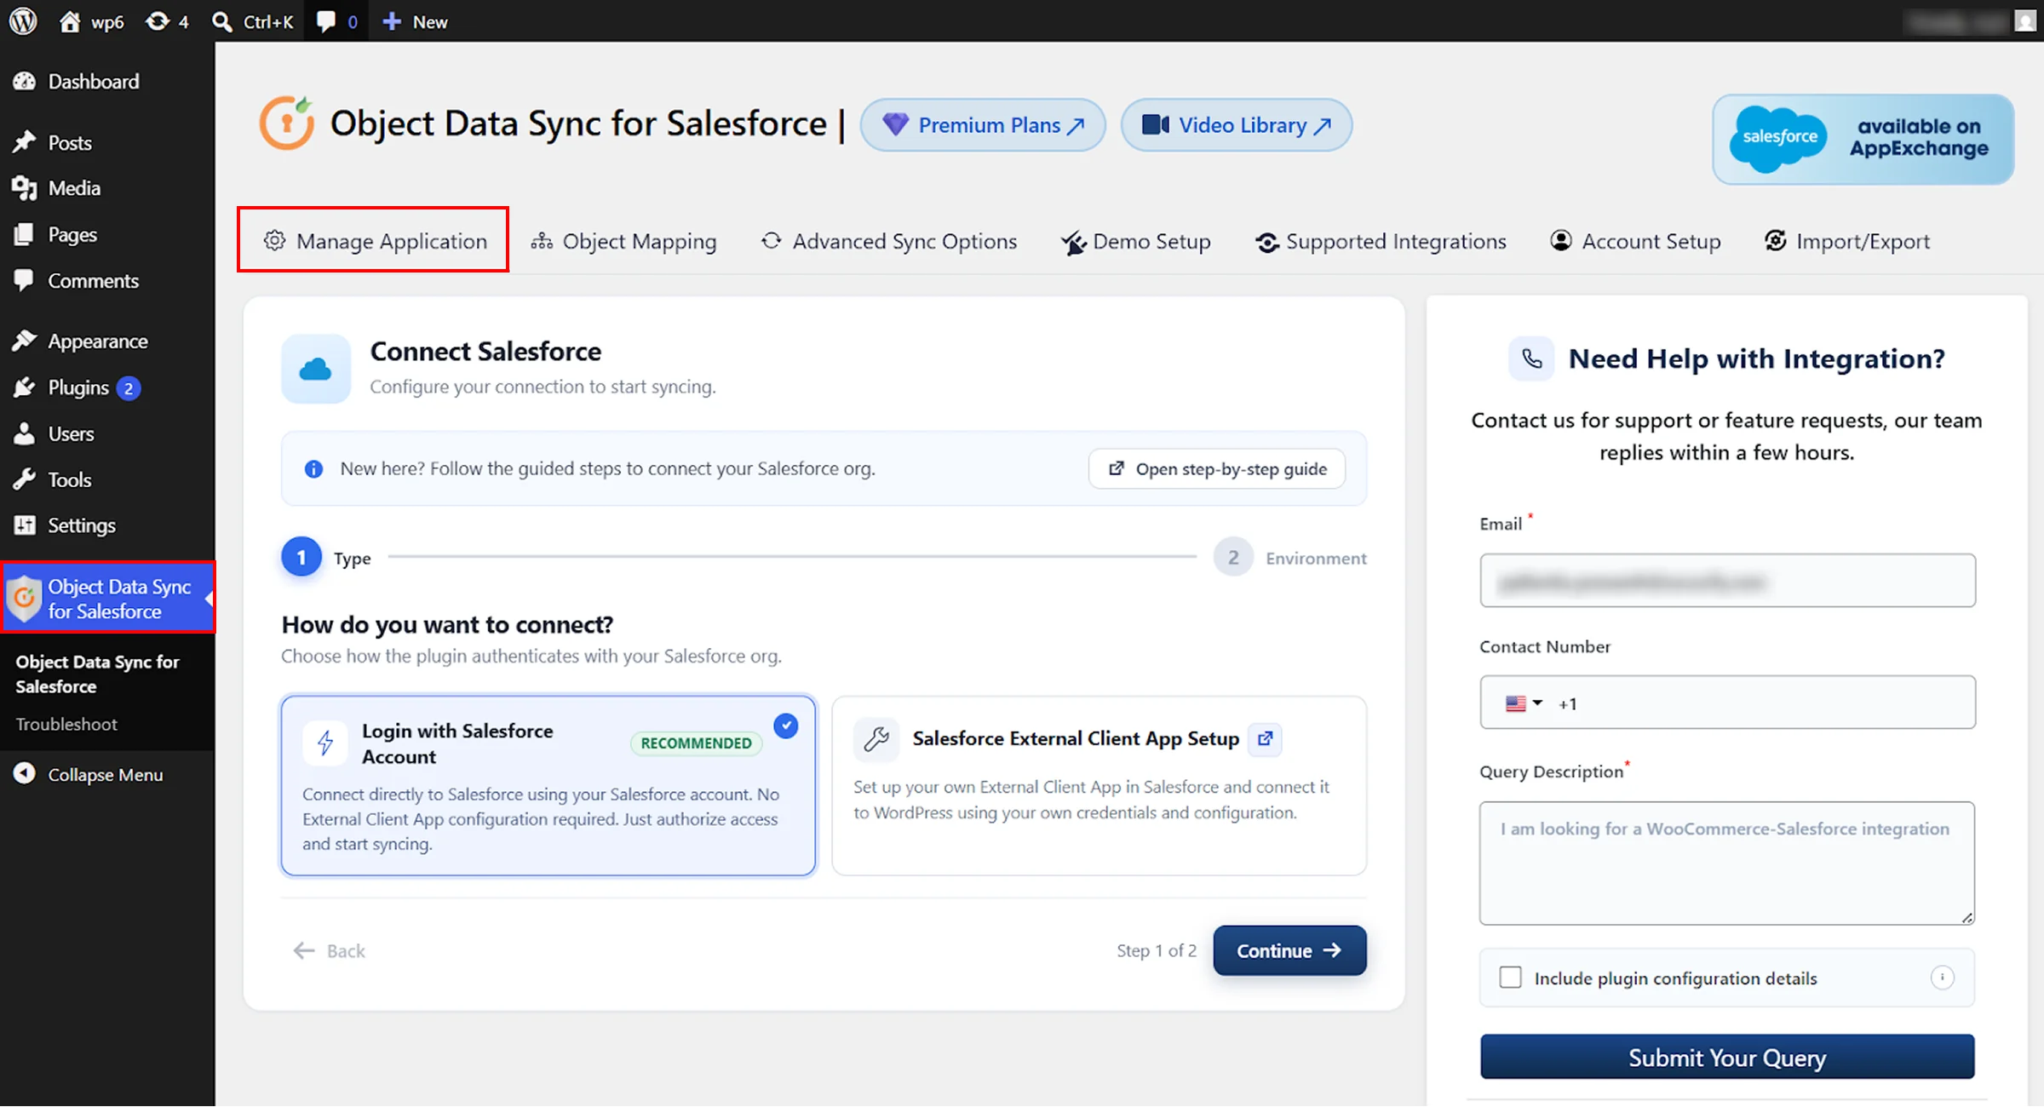Submit Your Query
Screen dimensions: 2044x1107
tap(1727, 1057)
